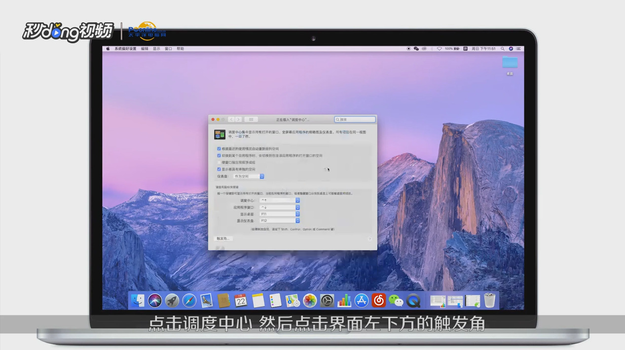625x350 pixels.
Task: Open the 仪表盘 dropdown set to 作为空间
Action: coord(249,176)
